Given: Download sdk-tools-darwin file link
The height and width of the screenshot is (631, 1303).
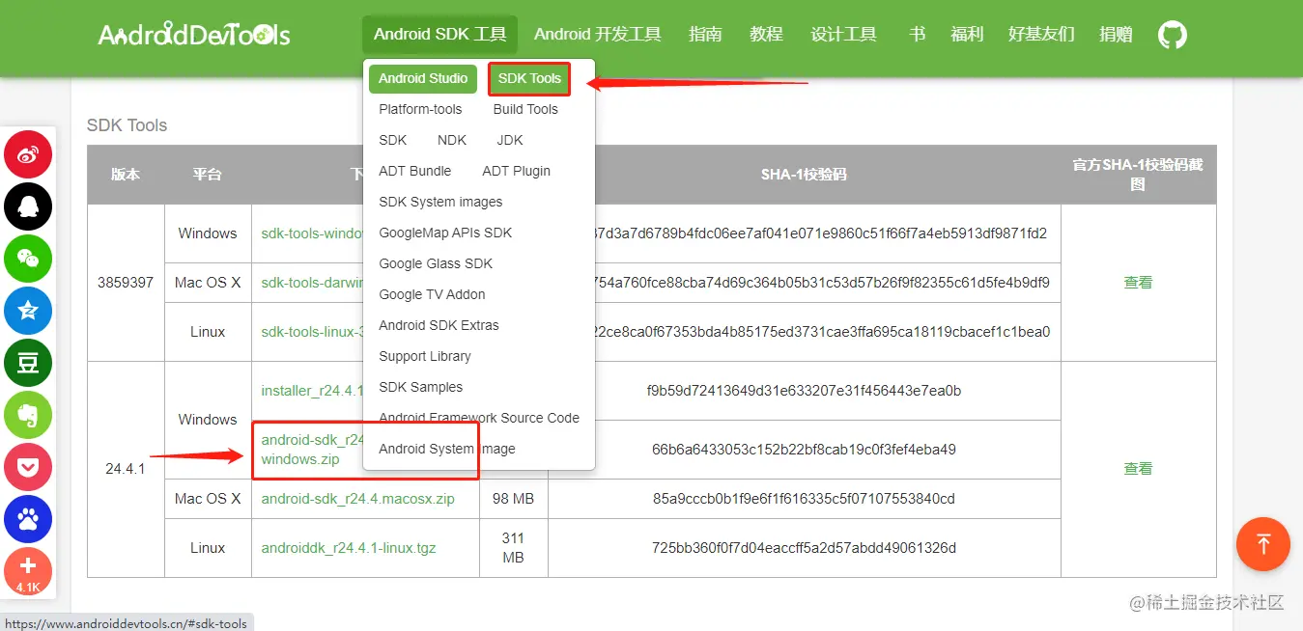Looking at the screenshot, I should point(312,283).
